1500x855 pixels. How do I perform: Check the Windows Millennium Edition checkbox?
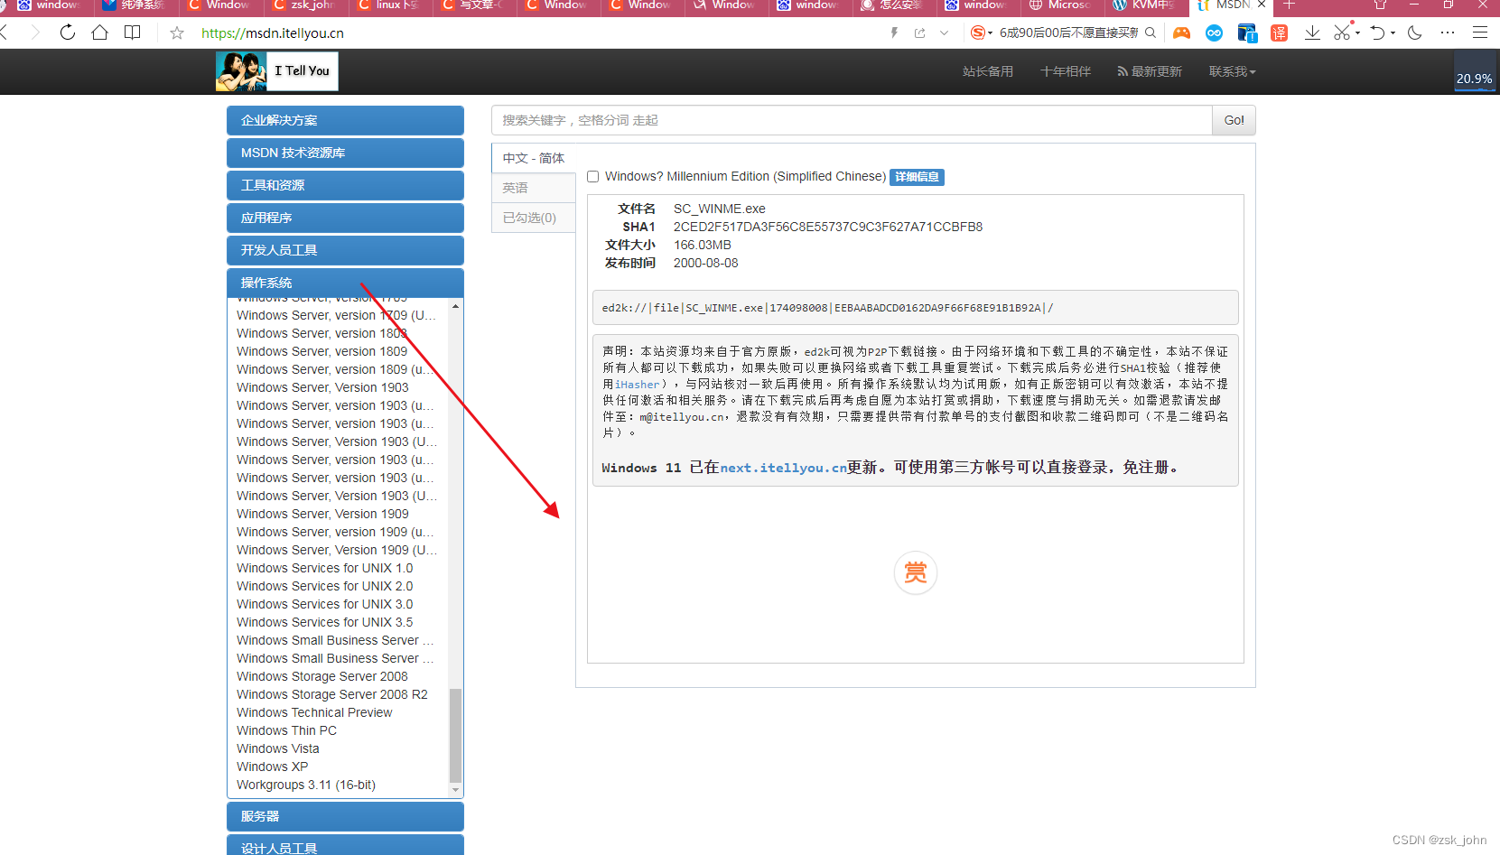pos(593,177)
